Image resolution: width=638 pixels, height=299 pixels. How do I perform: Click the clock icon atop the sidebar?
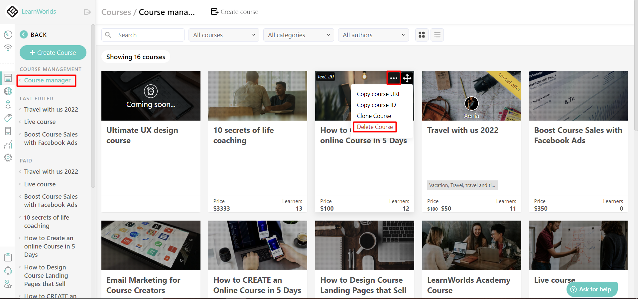click(x=8, y=35)
